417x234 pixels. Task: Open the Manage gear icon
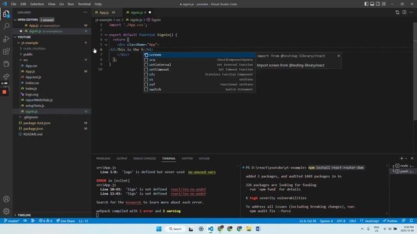coord(6,211)
